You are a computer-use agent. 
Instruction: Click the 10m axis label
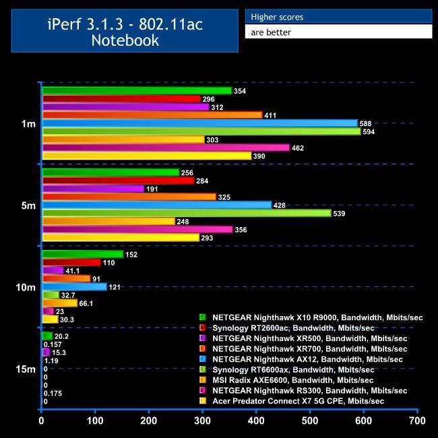[26, 287]
